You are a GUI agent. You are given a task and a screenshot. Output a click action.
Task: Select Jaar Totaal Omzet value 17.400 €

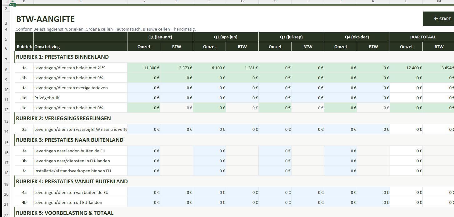click(x=406, y=68)
